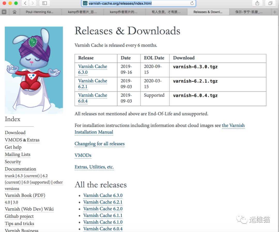Image resolution: width=279 pixels, height=232 pixels.
Task: Open Varnish (Web Dev) Wiki link
Action: click(x=29, y=209)
